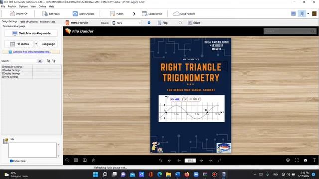Click the share icon in bottom bar
Image resolution: width=319 pixels, height=179 pixels.
pos(94,160)
